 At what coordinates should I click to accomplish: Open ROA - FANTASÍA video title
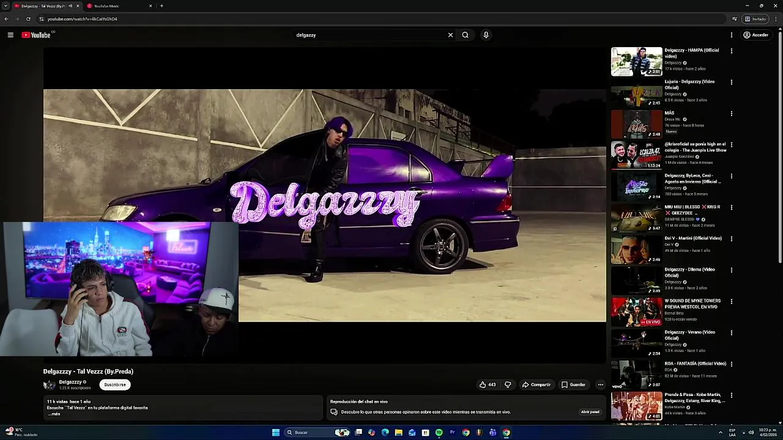695,364
